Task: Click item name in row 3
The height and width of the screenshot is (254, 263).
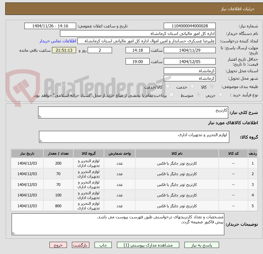Action: click(177, 185)
